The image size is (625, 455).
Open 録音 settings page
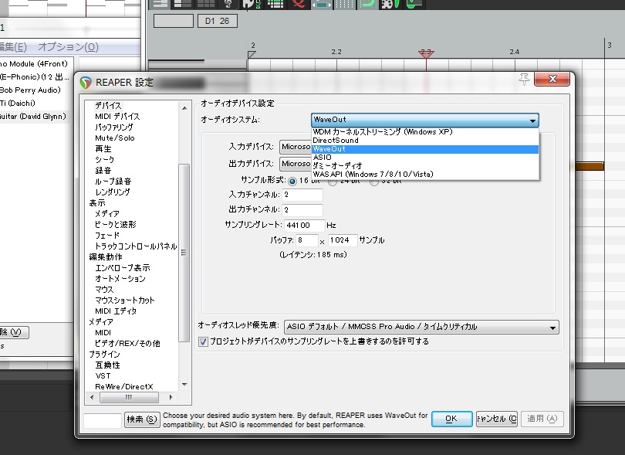click(x=103, y=171)
